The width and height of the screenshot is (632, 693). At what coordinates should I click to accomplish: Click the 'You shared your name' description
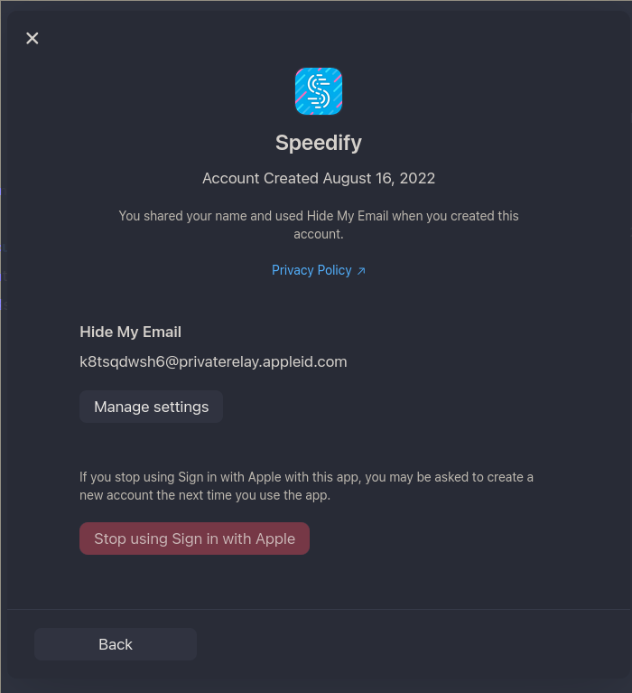coord(319,224)
